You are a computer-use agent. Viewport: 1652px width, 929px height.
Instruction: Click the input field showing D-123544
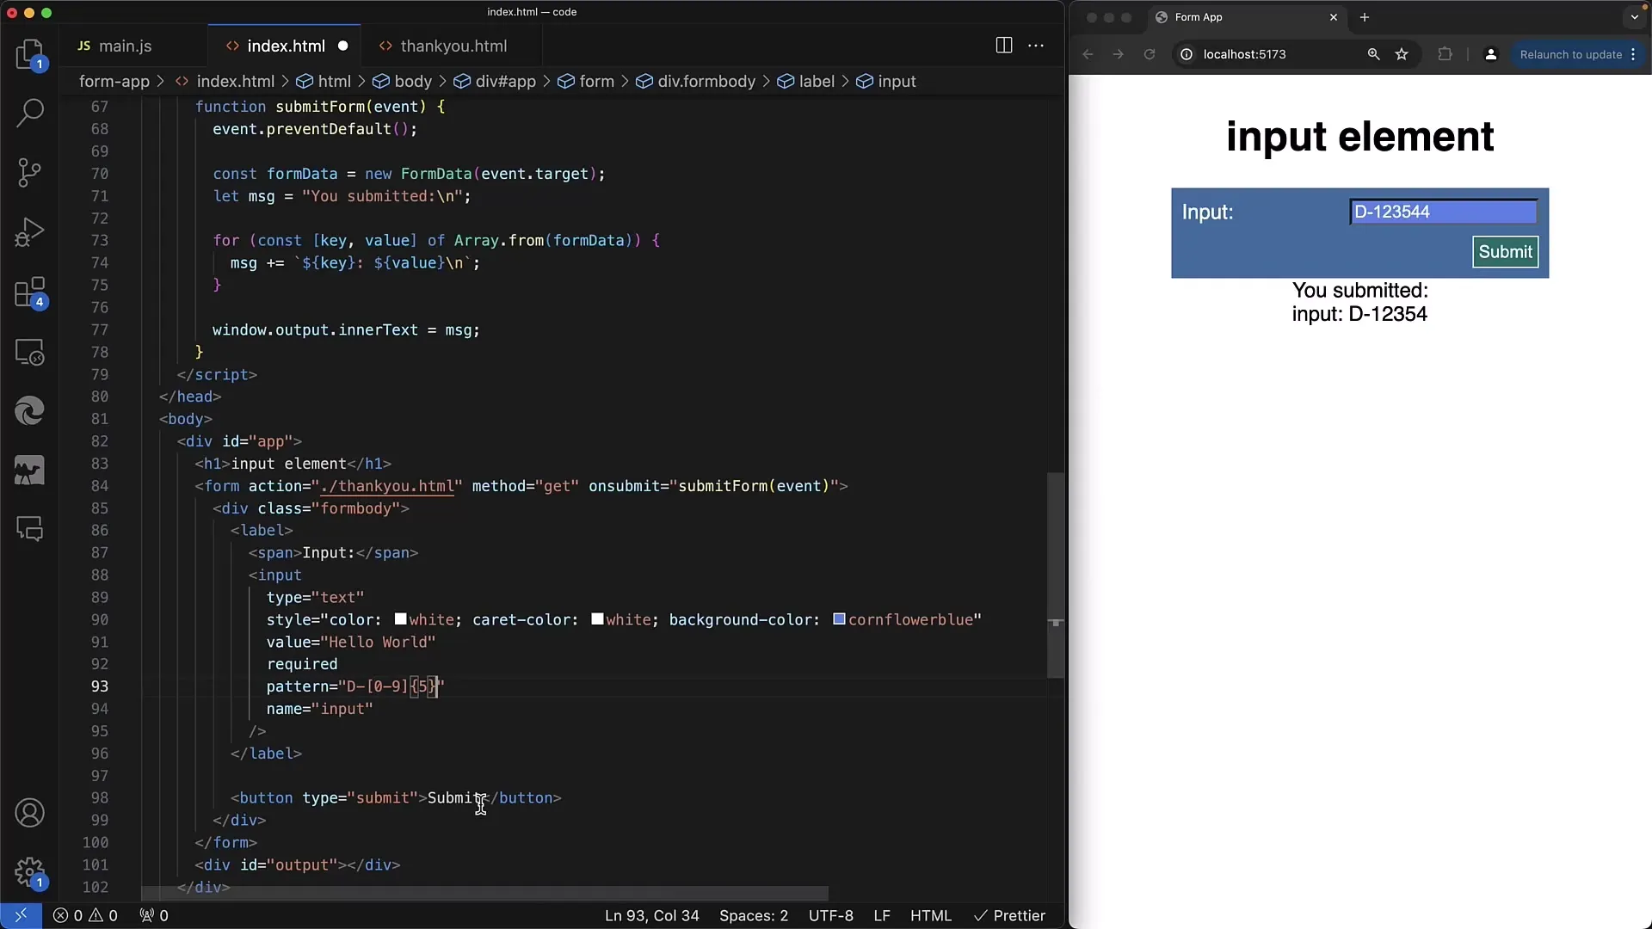click(1442, 211)
